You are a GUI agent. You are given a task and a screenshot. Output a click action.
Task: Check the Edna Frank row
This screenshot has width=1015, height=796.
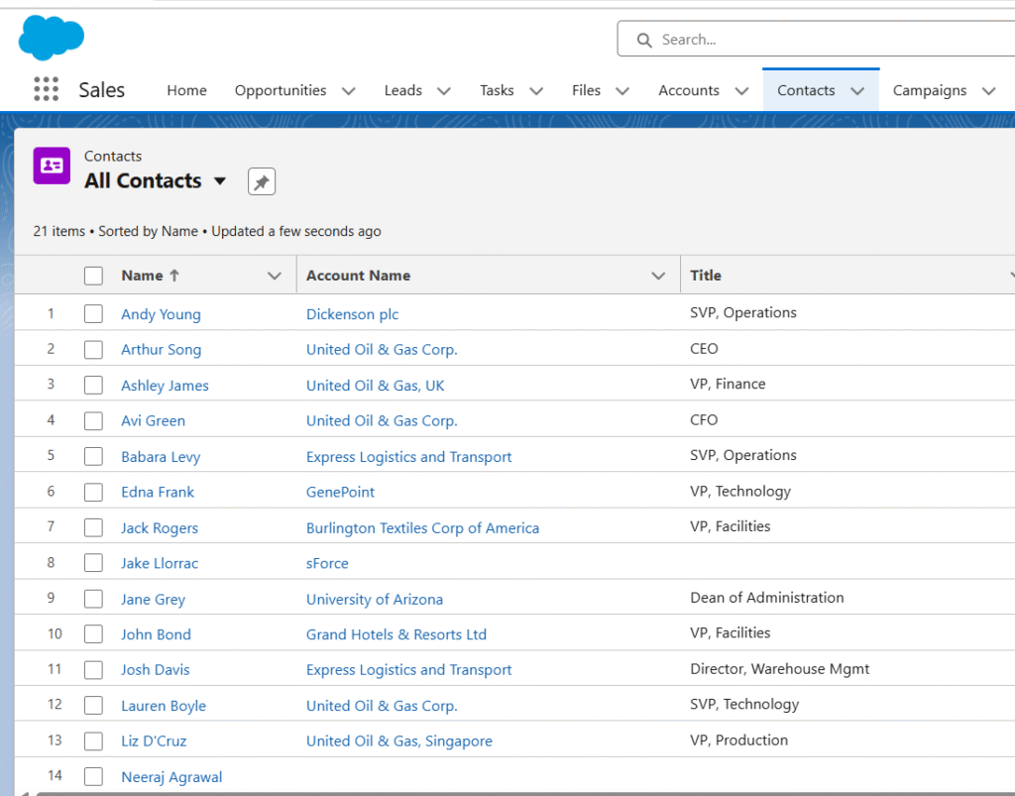coord(93,492)
